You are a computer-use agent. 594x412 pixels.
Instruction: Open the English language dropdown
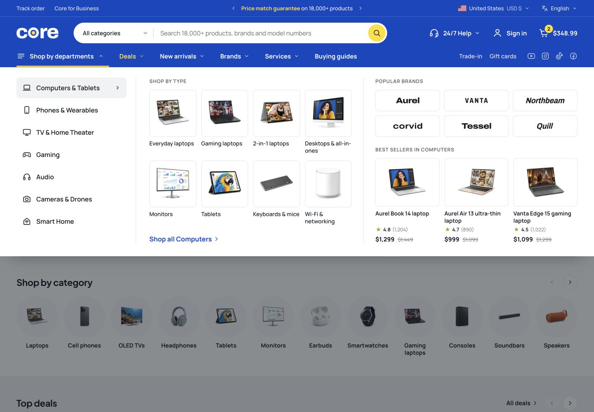pyautogui.click(x=559, y=8)
